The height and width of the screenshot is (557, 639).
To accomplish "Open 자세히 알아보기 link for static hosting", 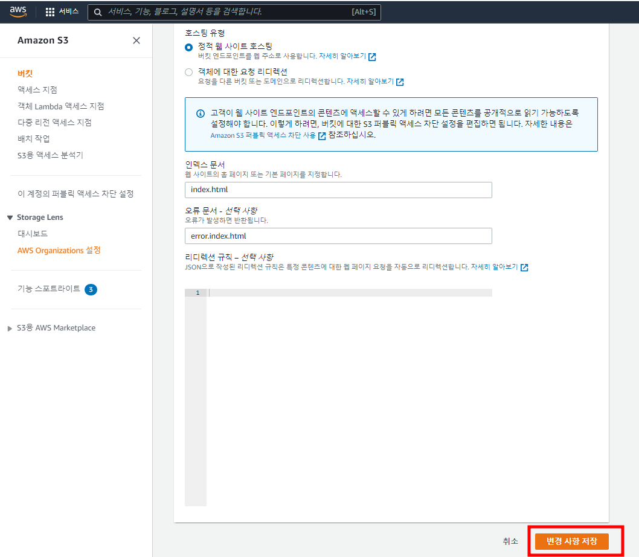I will point(342,56).
